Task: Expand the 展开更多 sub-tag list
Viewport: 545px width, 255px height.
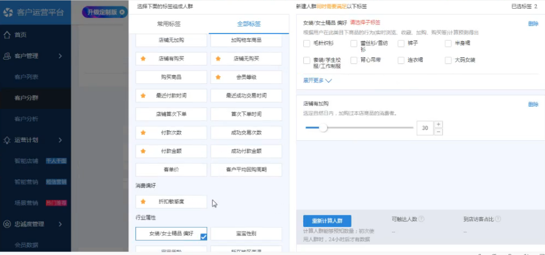Action: click(318, 80)
